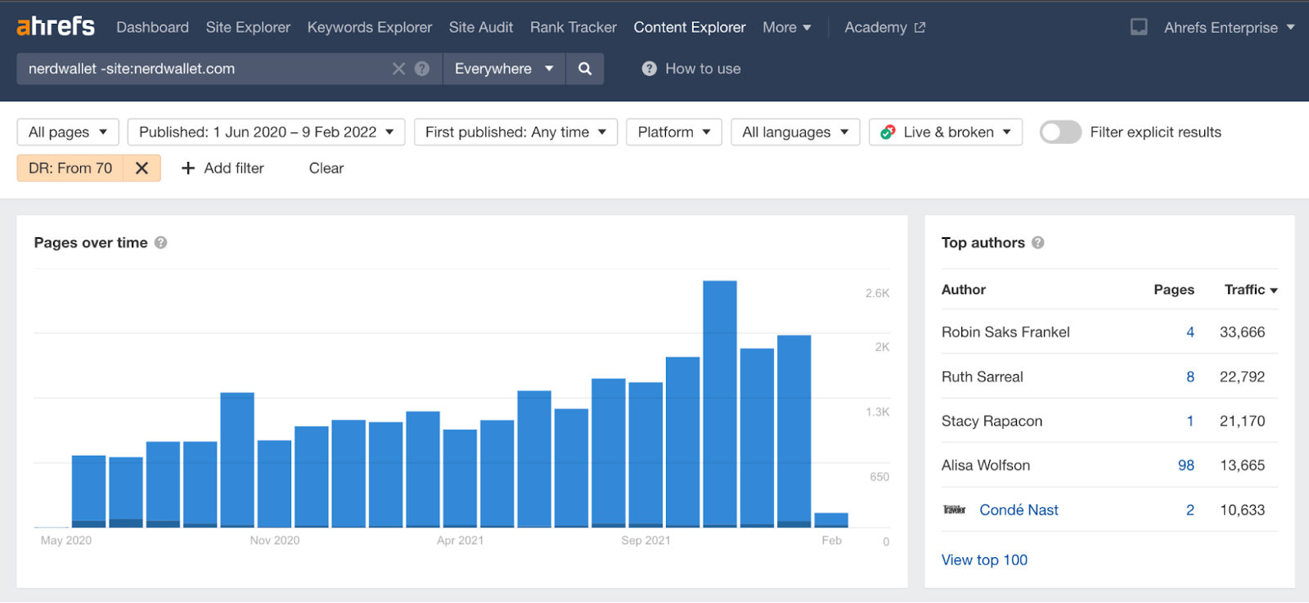Screen dimensions: 1309x603
Task: Go to Site Explorer in navigation
Action: 248,27
